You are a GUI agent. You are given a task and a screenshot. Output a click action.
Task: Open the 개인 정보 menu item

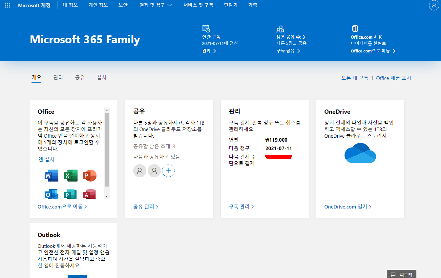coord(98,5)
